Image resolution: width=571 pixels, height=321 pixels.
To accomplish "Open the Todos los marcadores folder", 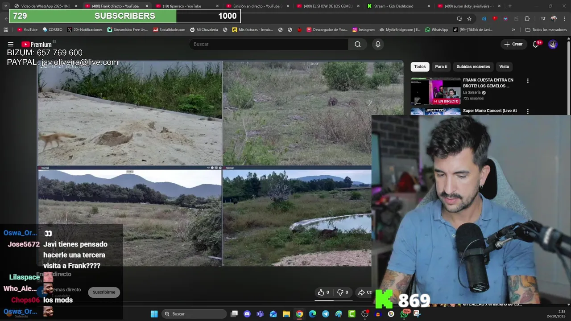I will [x=546, y=30].
